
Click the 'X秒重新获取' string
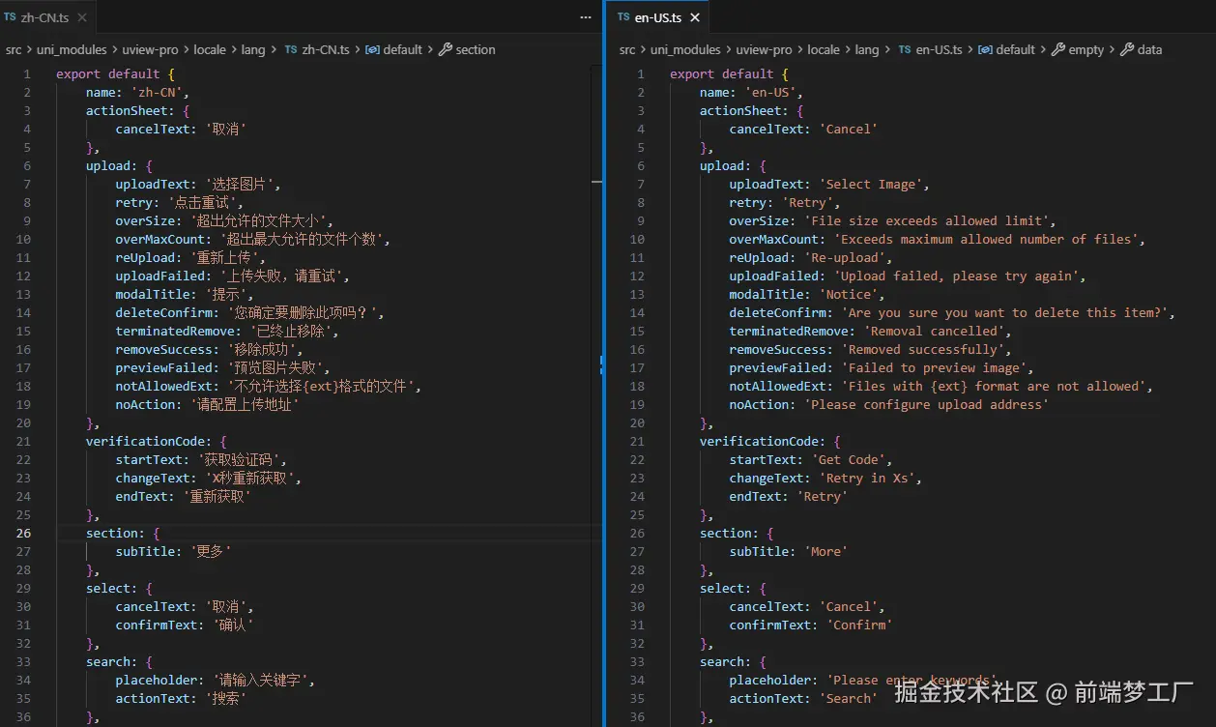coord(249,478)
